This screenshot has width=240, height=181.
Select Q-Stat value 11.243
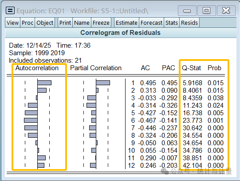[x=193, y=106]
